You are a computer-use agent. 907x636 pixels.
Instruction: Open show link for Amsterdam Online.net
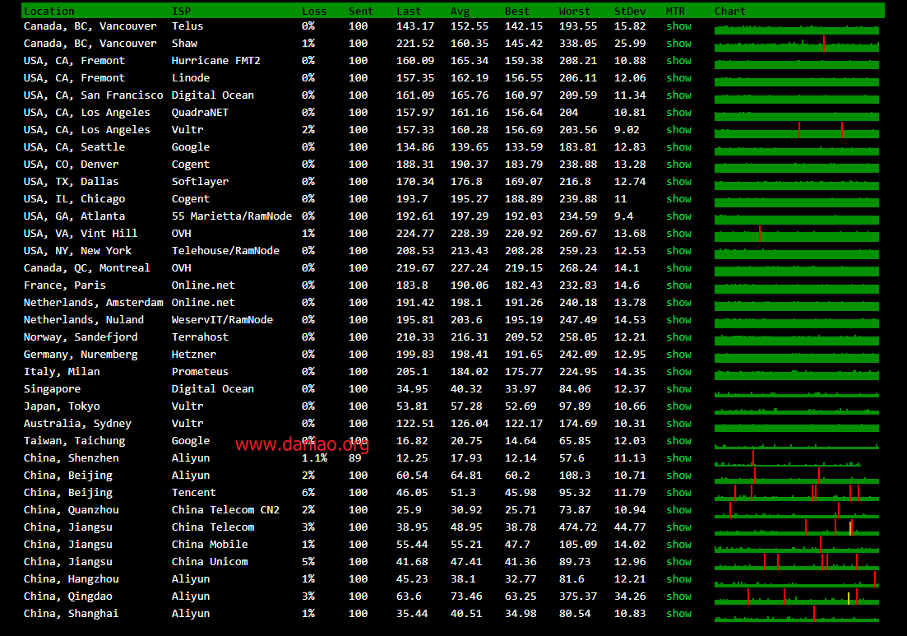pos(678,303)
